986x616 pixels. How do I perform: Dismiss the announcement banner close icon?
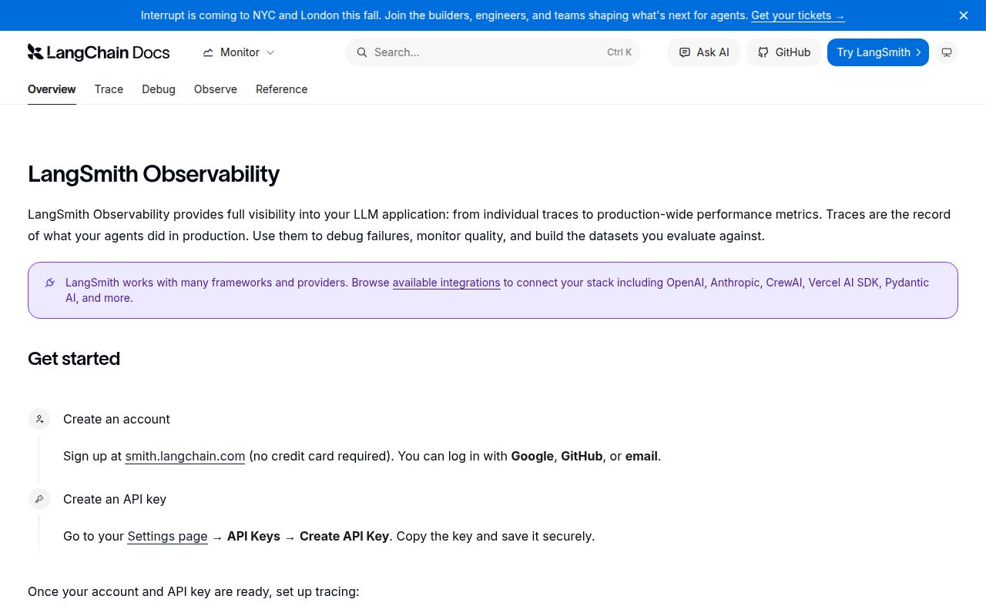[964, 15]
